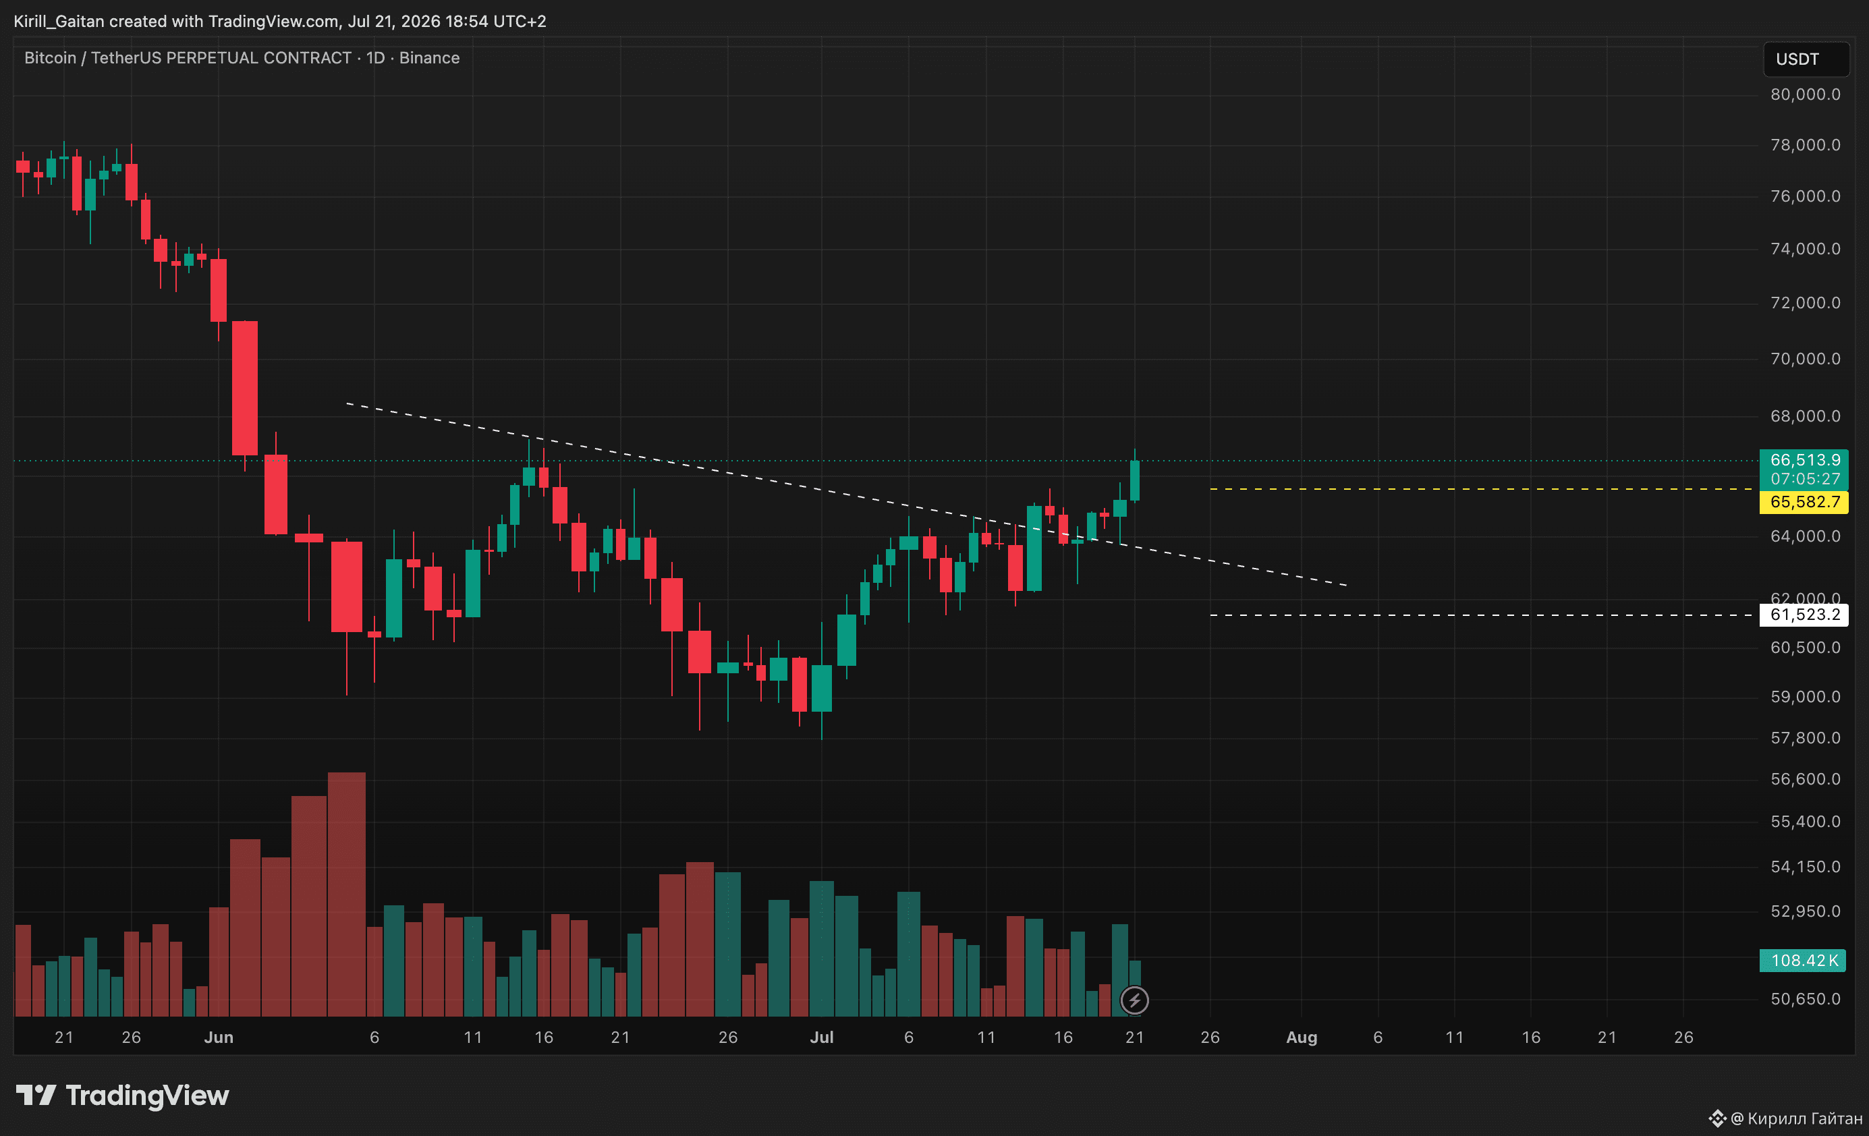Click the latest green candle above Jul 21
The image size is (1869, 1136).
[x=1135, y=480]
